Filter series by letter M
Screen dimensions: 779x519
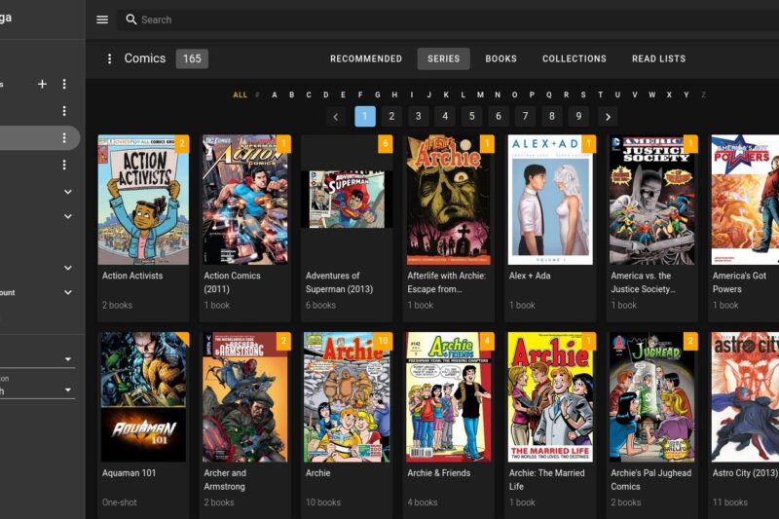[480, 94]
